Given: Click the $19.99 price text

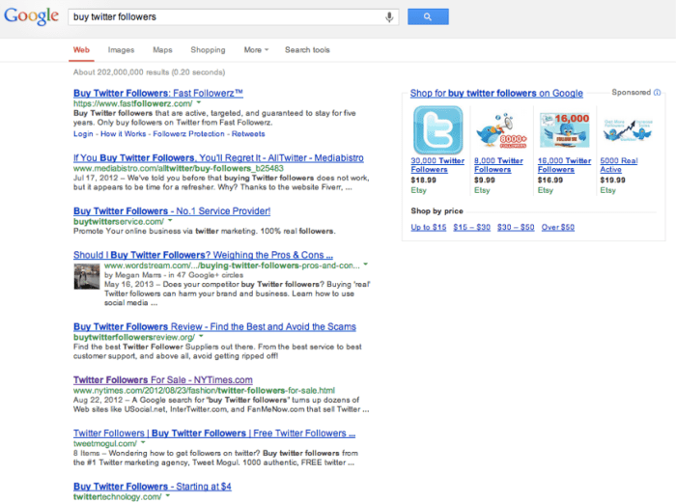Looking at the screenshot, I should tap(612, 181).
